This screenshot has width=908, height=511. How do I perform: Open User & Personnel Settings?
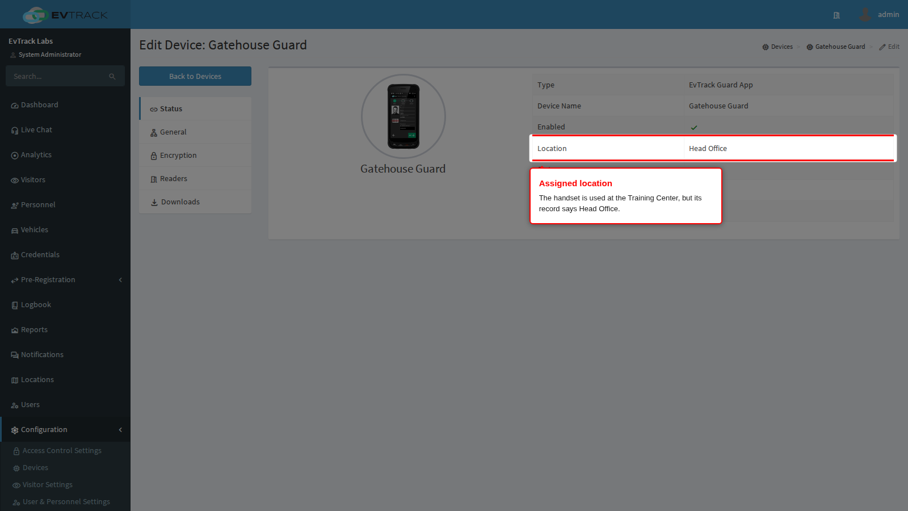tap(65, 502)
